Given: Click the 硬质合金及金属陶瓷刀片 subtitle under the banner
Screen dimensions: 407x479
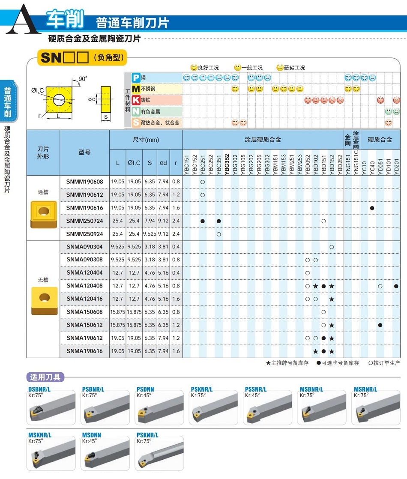Looking at the screenshot, I should (x=94, y=39).
